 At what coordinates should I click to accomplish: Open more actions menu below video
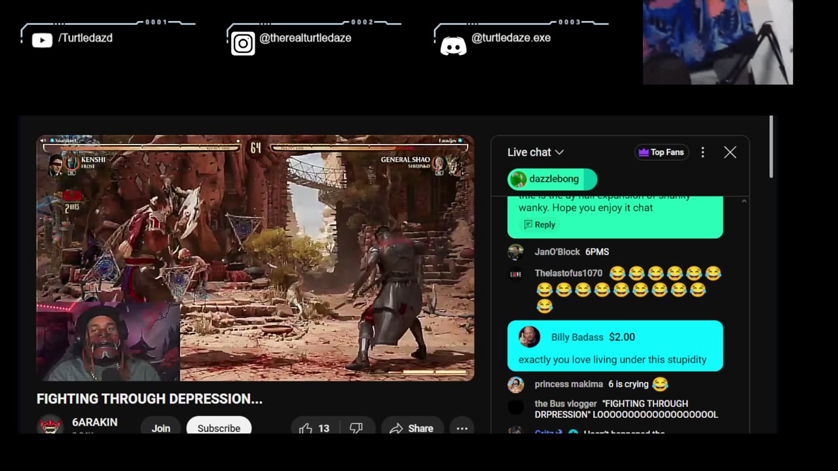pyautogui.click(x=462, y=428)
